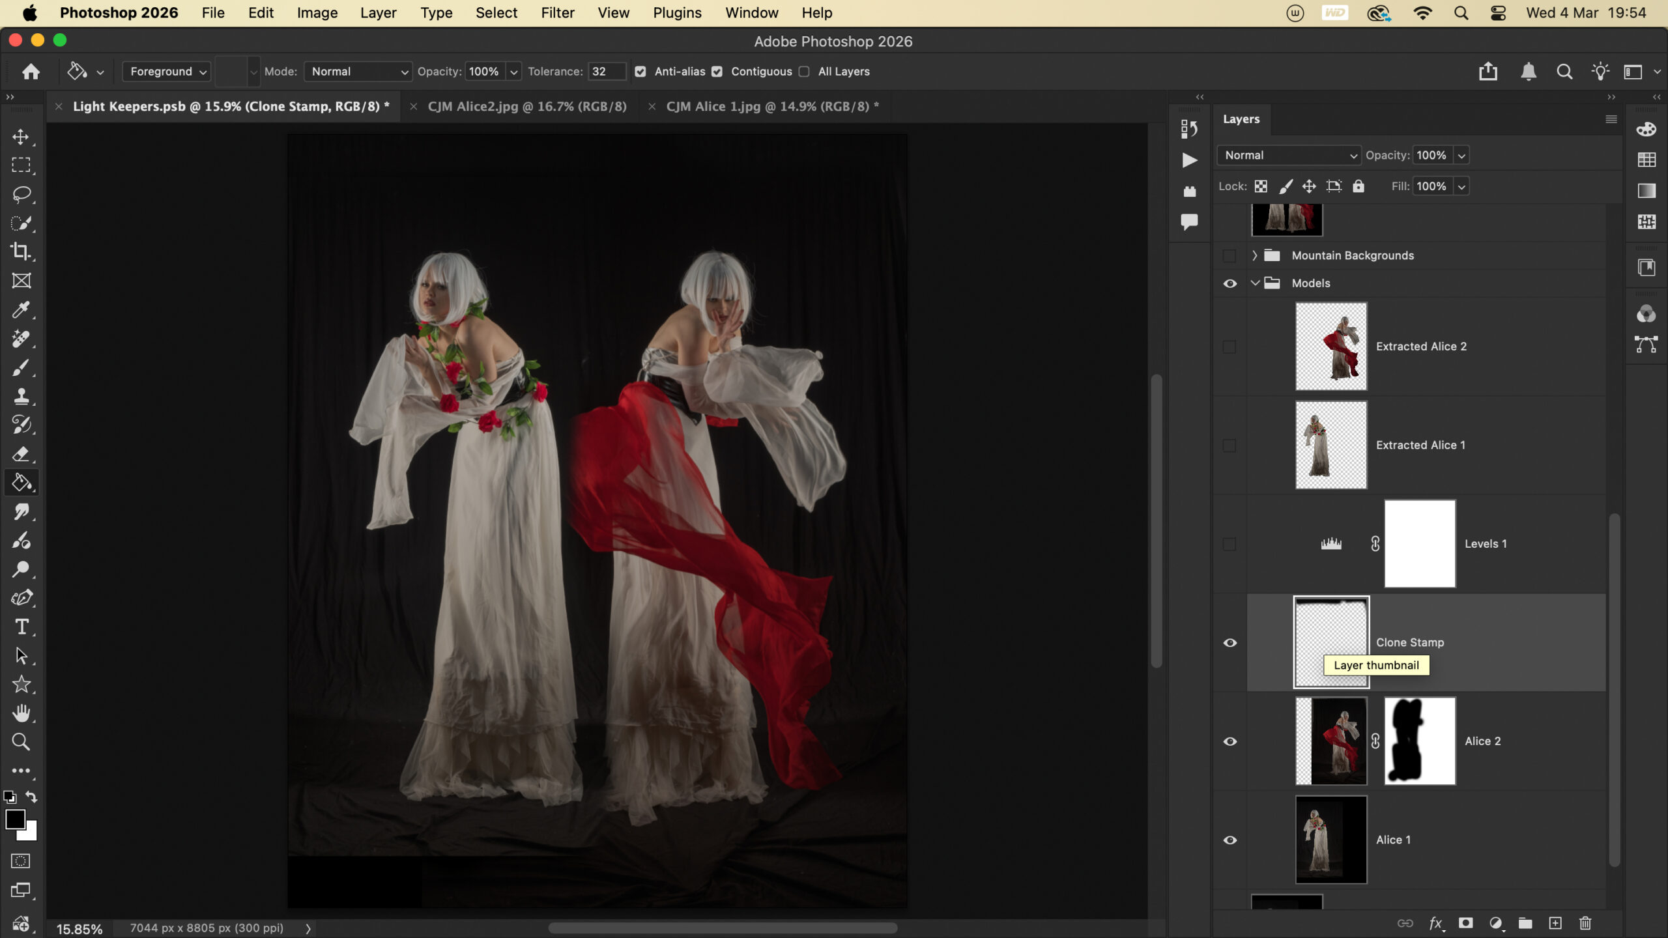
Task: Expand the Mountain Backgrounds group
Action: pyautogui.click(x=1254, y=255)
